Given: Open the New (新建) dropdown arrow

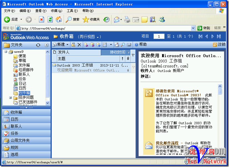Looking at the screenshot, I should [67, 44].
